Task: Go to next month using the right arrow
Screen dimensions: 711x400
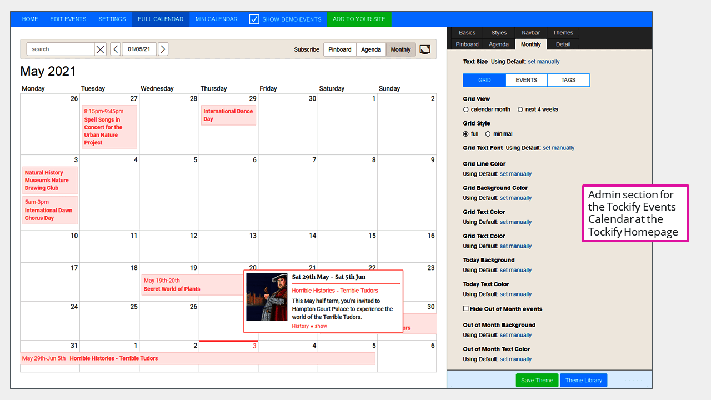Action: (x=163, y=49)
